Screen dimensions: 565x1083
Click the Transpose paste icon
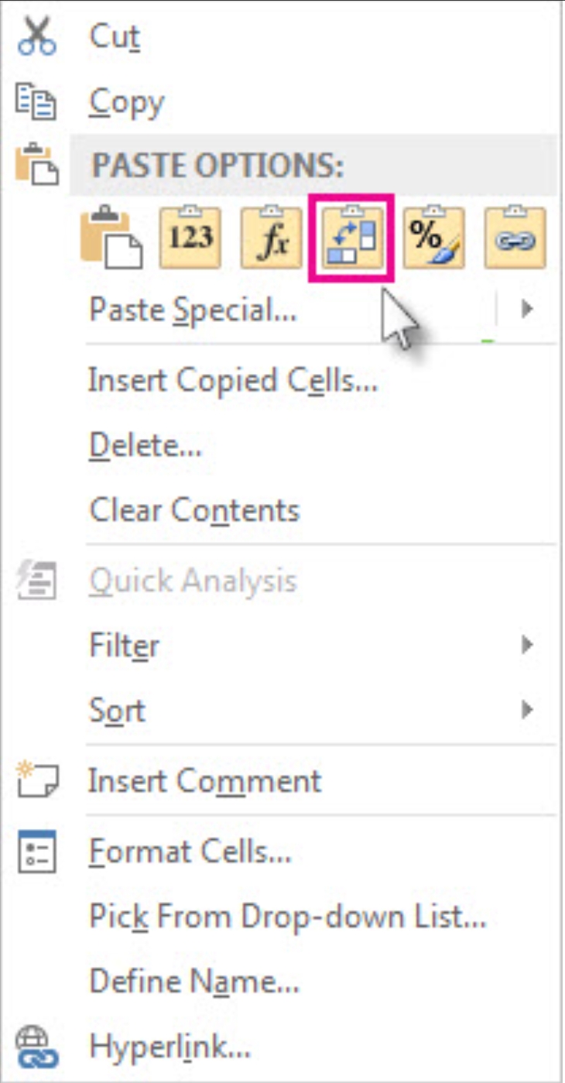[x=352, y=238]
